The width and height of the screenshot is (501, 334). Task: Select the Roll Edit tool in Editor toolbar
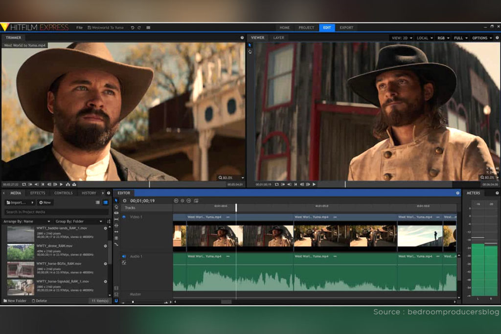point(116,238)
